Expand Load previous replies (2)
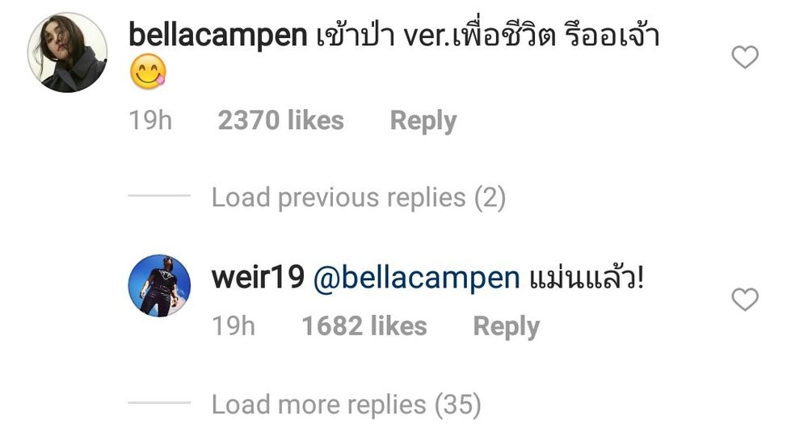The width and height of the screenshot is (808, 433). (359, 198)
